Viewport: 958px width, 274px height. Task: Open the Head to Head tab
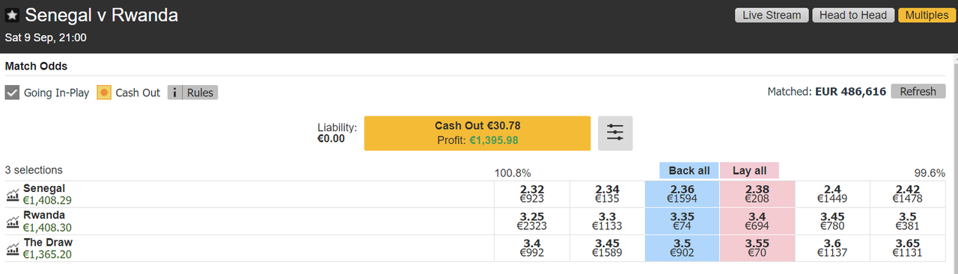pyautogui.click(x=853, y=15)
